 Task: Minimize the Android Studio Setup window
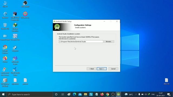(104, 21)
